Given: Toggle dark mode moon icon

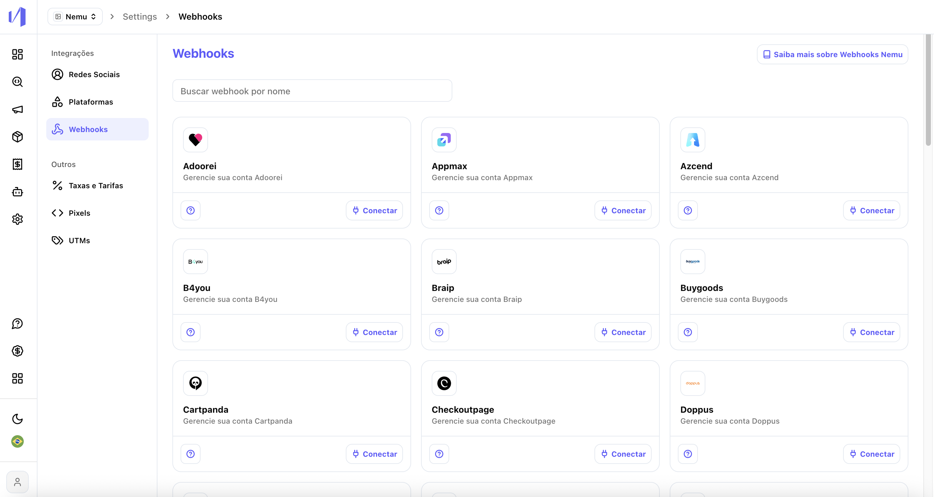Looking at the screenshot, I should tap(17, 419).
